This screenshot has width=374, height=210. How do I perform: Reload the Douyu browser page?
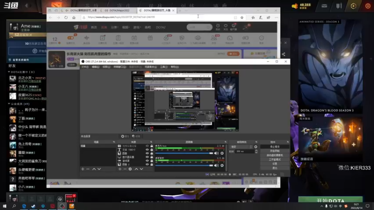tap(66, 17)
